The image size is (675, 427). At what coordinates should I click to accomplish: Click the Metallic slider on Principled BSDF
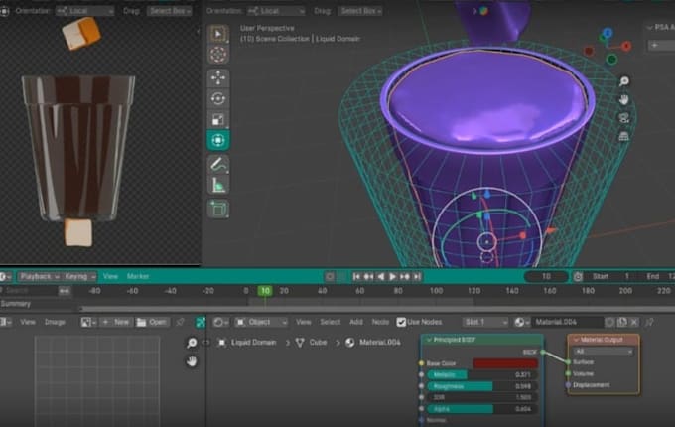click(482, 375)
